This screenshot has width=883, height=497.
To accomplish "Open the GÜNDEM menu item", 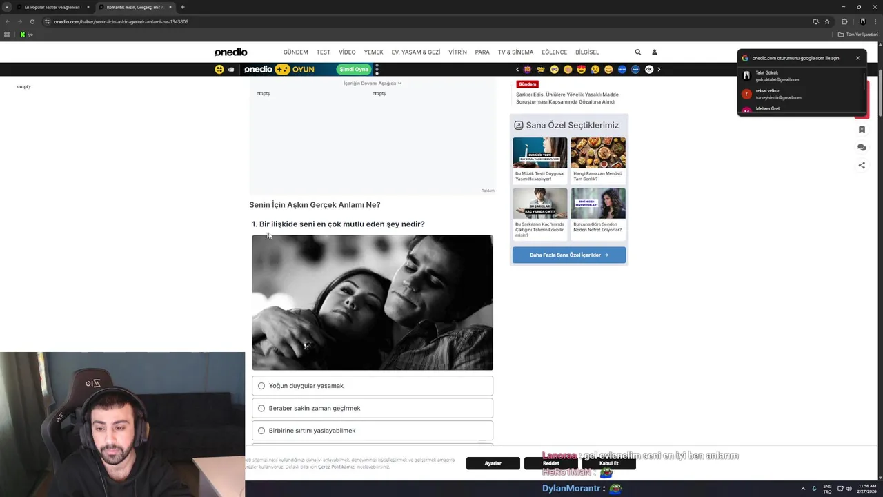I will [296, 52].
